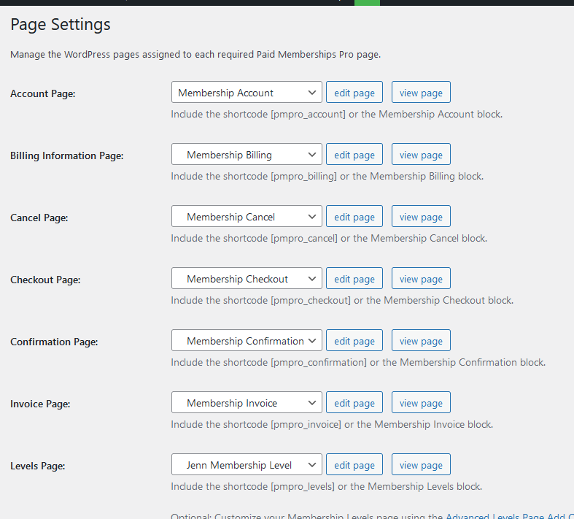Click view page for Account Page
The width and height of the screenshot is (574, 519).
click(x=421, y=92)
